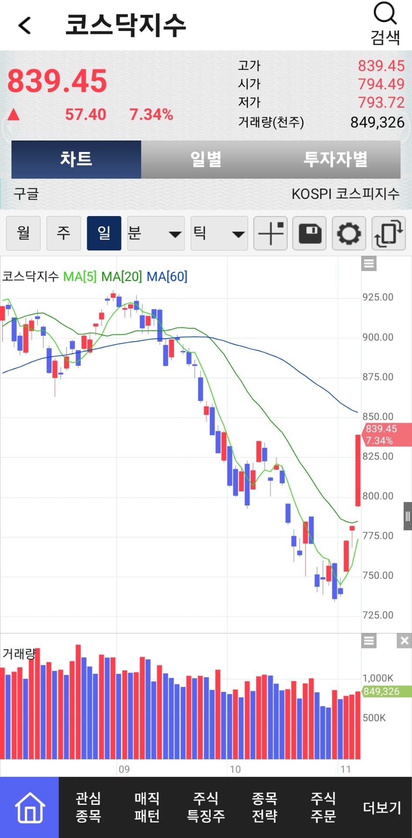
Task: Tap the 839.45 current price tag on axis
Action: point(386,434)
